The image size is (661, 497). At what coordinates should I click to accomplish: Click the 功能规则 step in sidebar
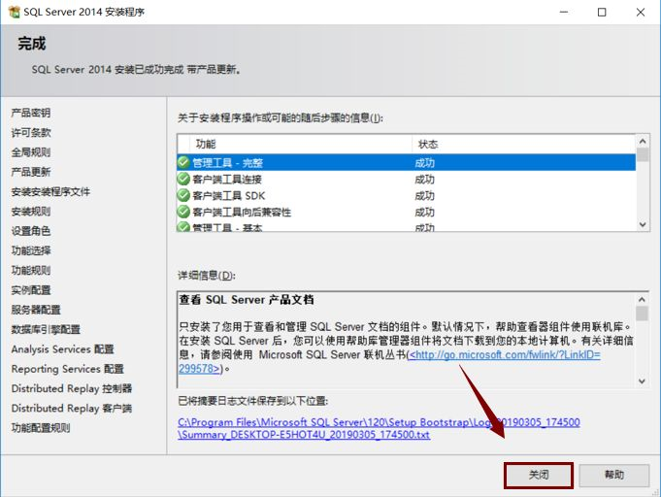31,270
